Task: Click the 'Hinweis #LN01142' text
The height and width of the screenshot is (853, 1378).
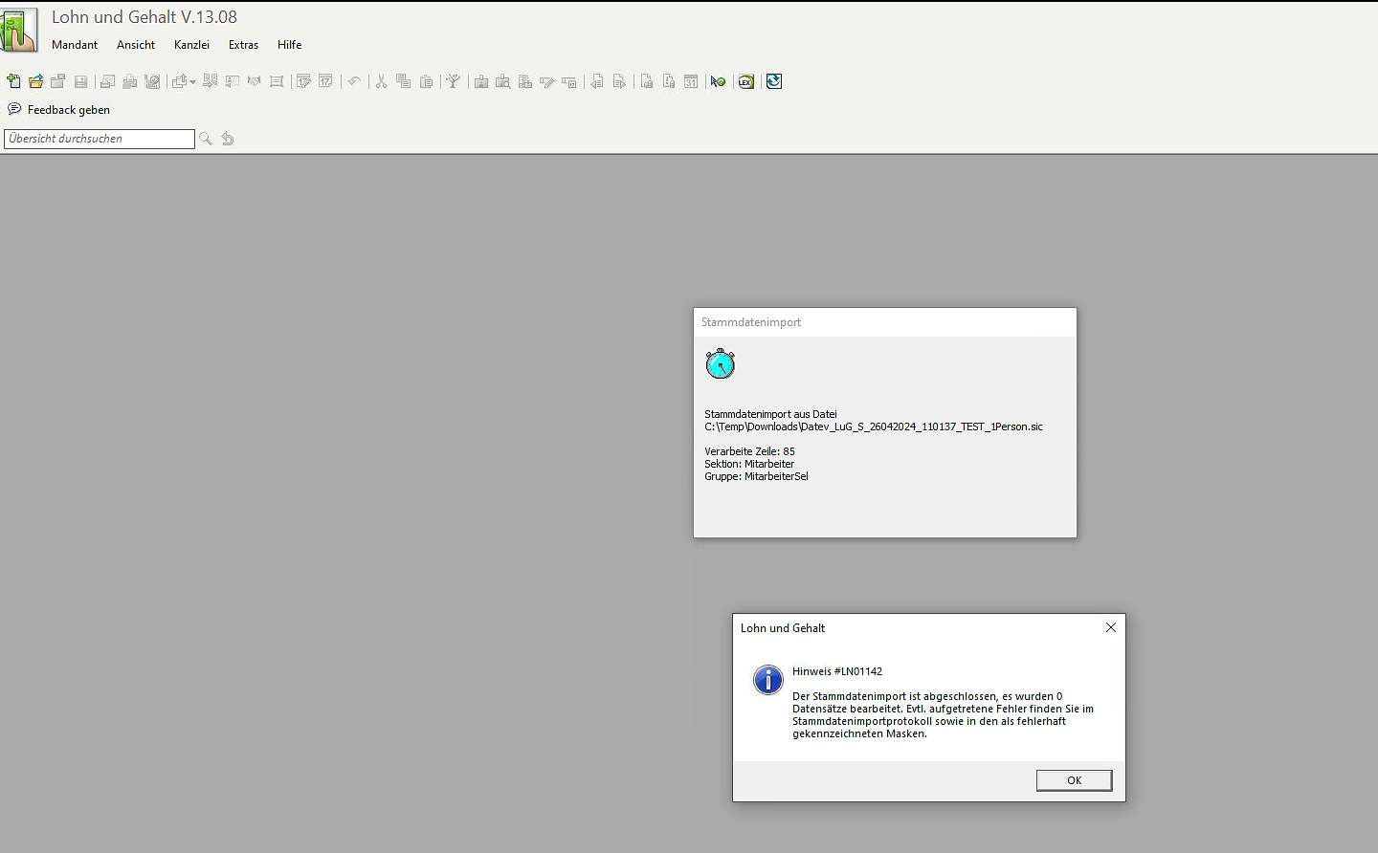Action: (837, 671)
